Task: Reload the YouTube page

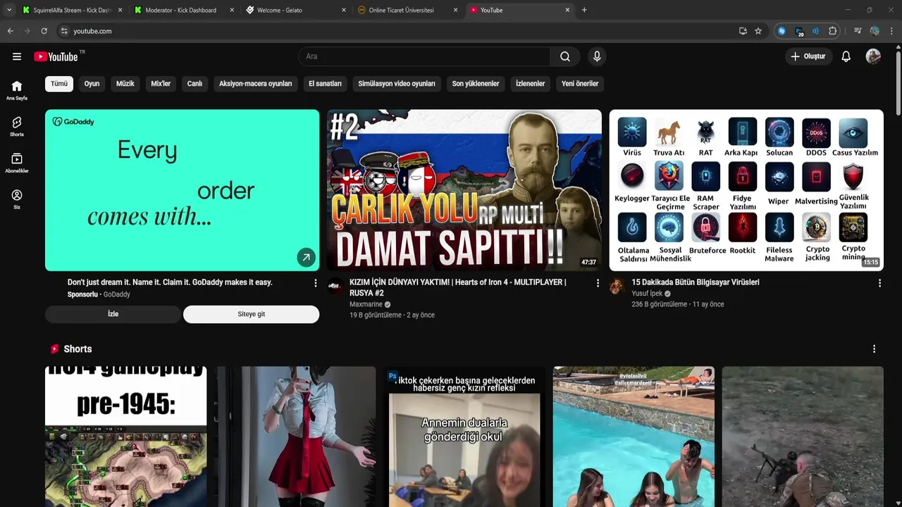Action: (44, 31)
